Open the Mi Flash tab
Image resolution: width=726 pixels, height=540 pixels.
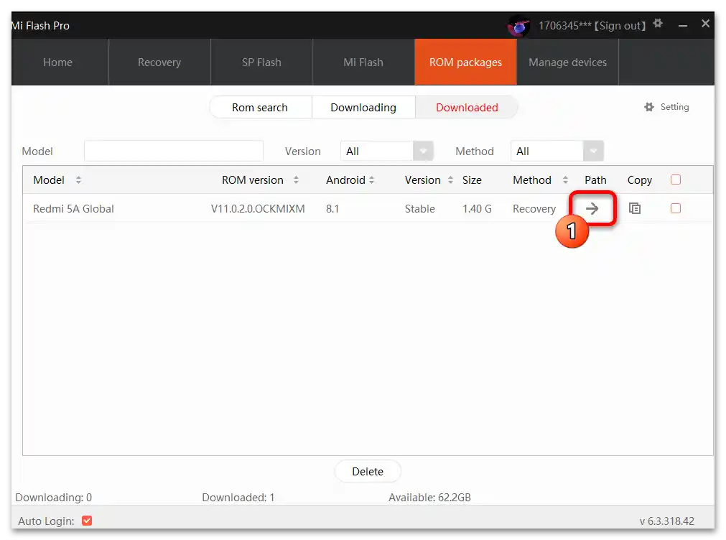pyautogui.click(x=363, y=62)
